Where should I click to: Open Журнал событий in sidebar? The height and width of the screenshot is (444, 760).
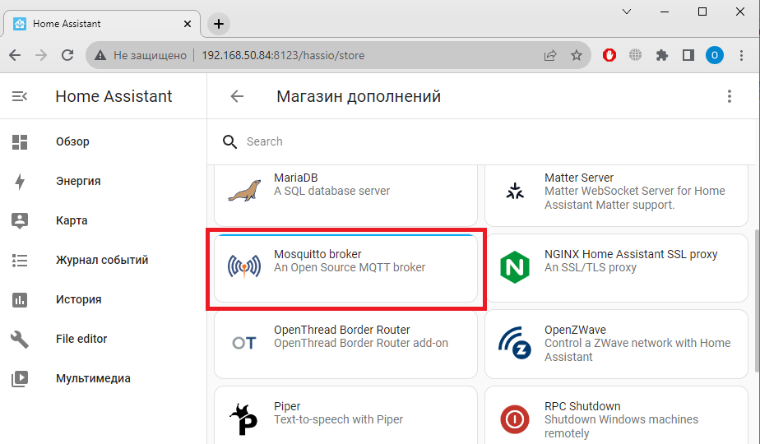[102, 261]
